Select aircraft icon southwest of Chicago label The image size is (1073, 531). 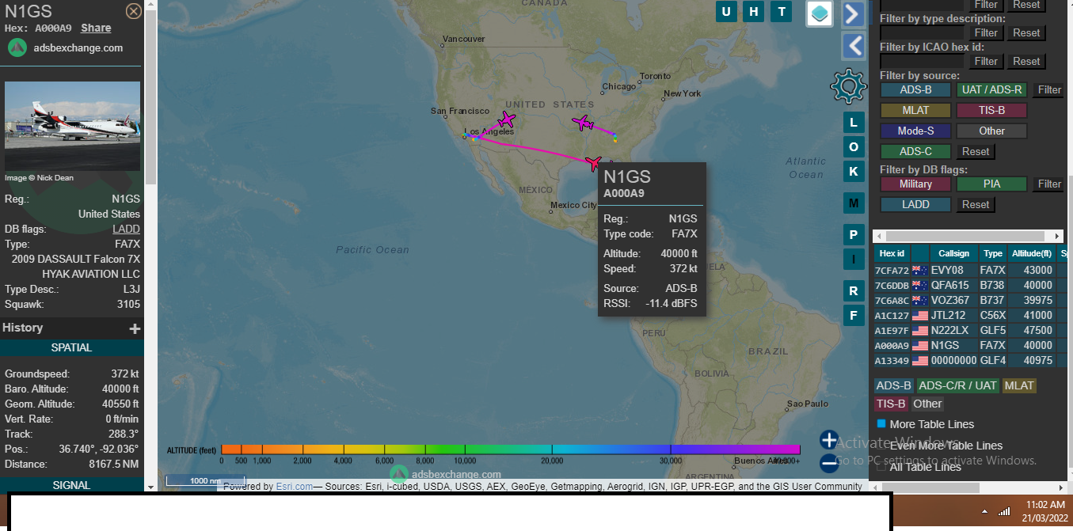583,123
